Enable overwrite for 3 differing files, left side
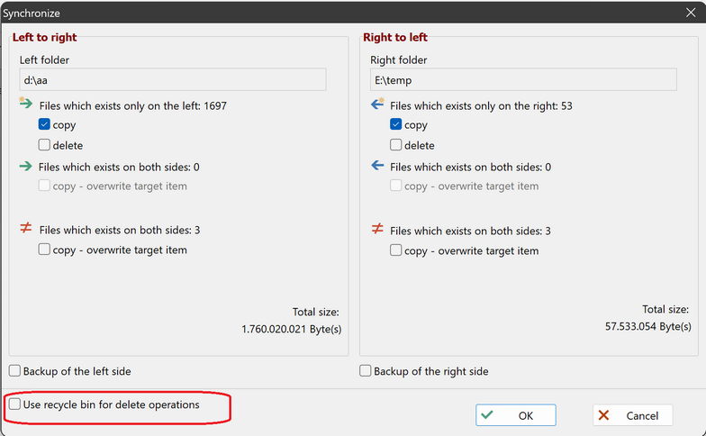This screenshot has height=436, width=706. [44, 250]
